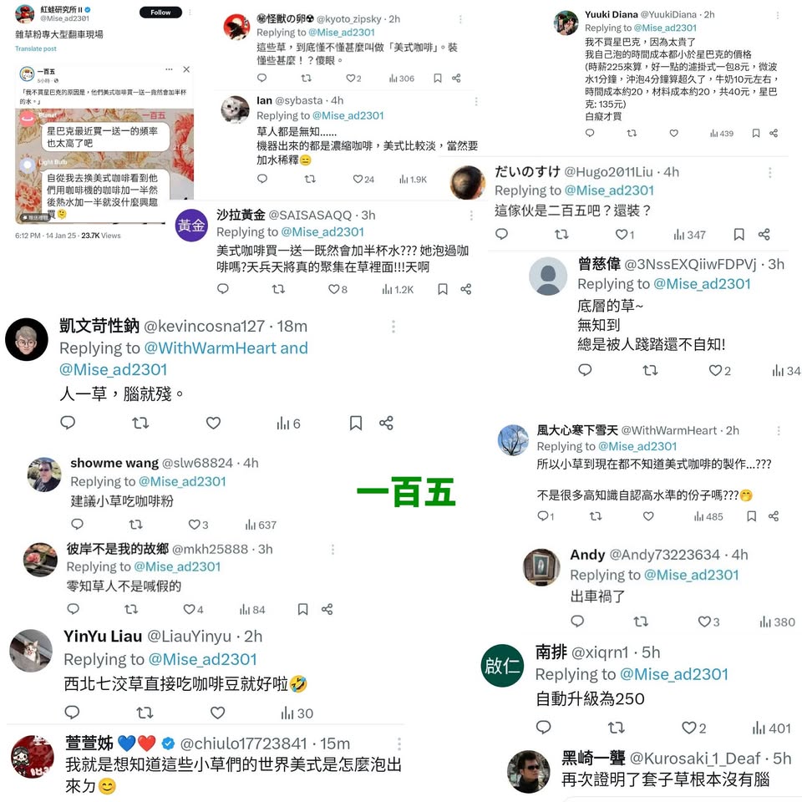Screen dimensions: 802x802
Task: Follow the 紅蛙研究所 II account
Action: tap(160, 13)
